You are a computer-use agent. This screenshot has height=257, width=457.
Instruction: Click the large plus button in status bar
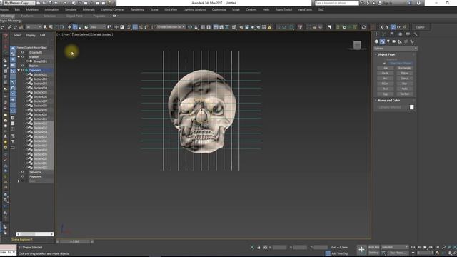[x=361, y=249]
